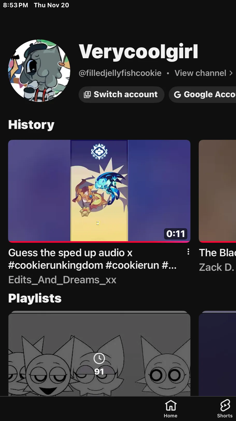This screenshot has width=236, height=421.
Task: Tap the Switch account people icon
Action: [87, 95]
